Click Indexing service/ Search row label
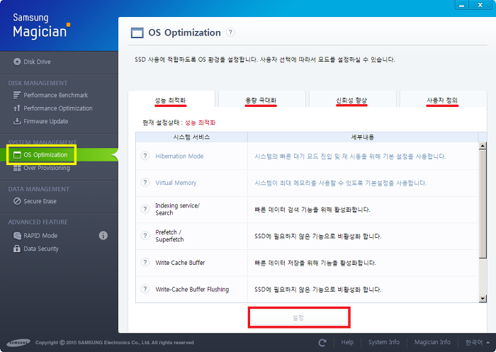496x352 pixels. click(x=177, y=209)
